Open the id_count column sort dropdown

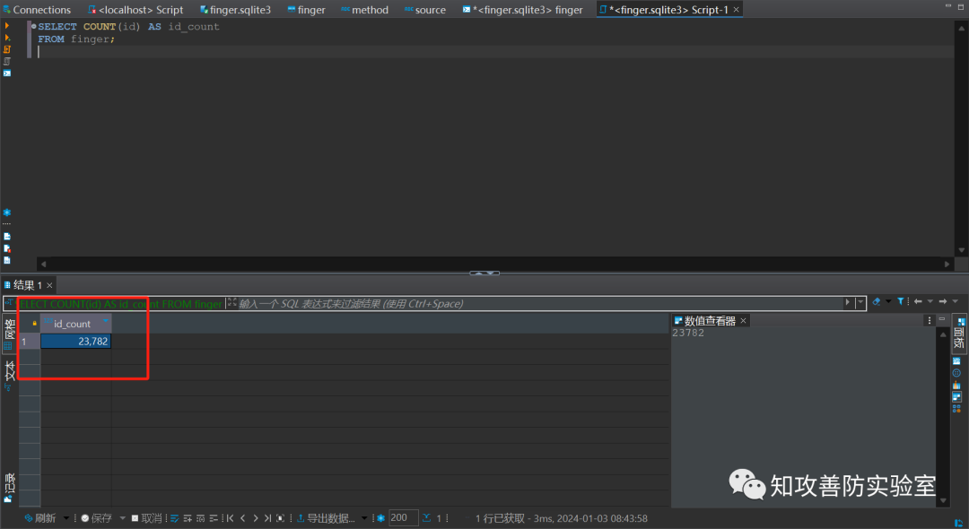pyautogui.click(x=106, y=322)
